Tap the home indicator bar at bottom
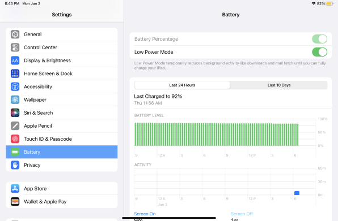The image size is (338, 221). 169,218
